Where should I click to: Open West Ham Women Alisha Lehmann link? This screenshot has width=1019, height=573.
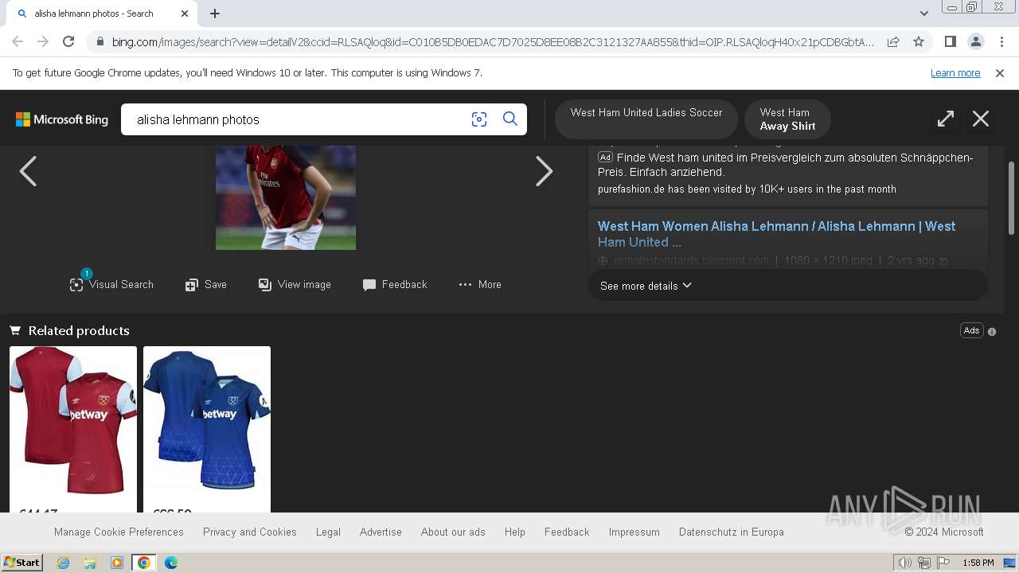776,234
